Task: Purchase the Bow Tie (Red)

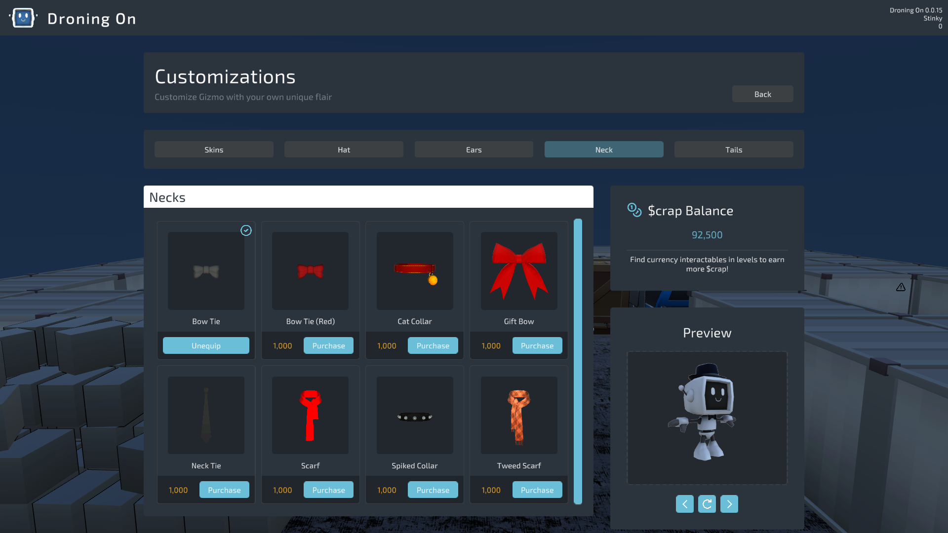Action: [328, 345]
